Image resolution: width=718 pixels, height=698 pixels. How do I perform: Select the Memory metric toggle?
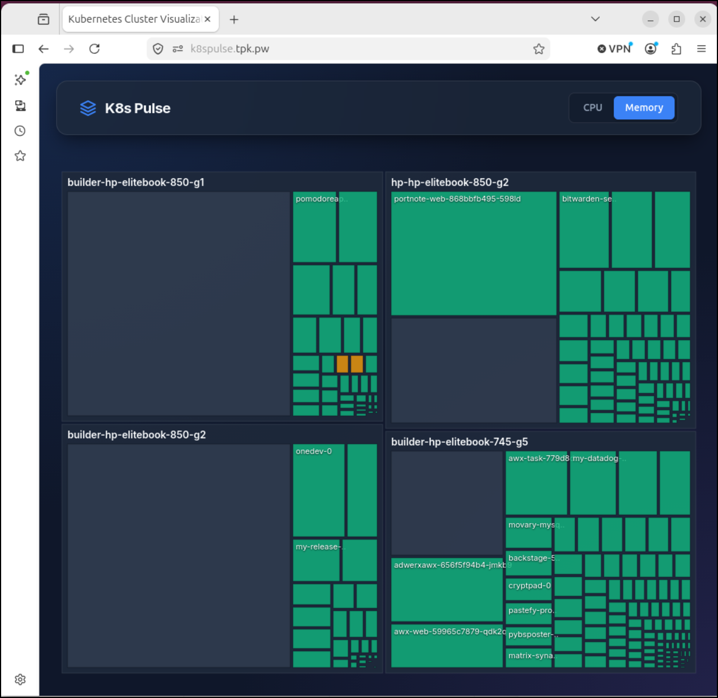coord(644,107)
